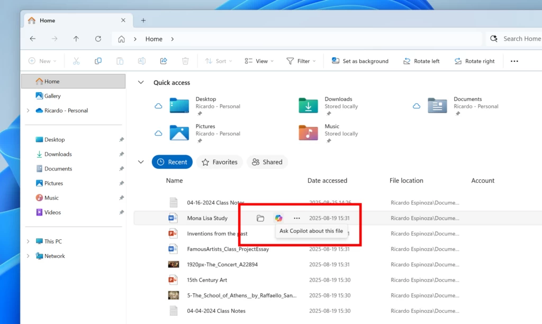This screenshot has height=324, width=542.
Task: Ask Copilot about the Mona Lisa Study file
Action: pos(278,218)
